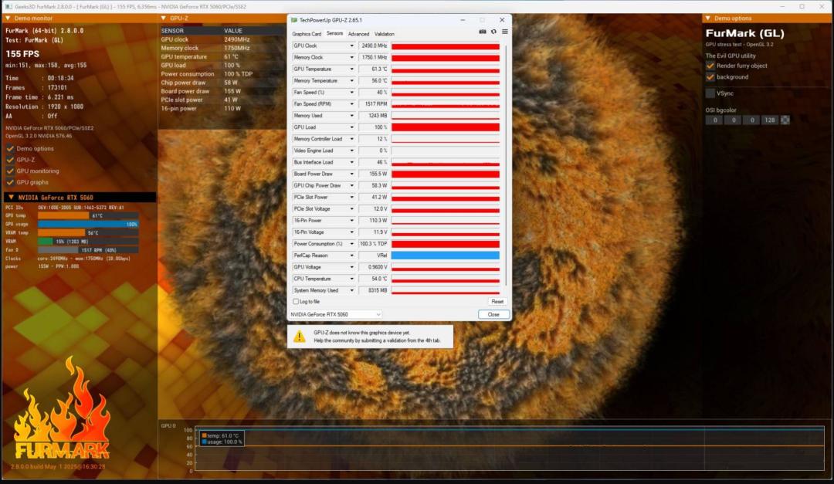
Task: Click the yellow warning icon in notice
Action: coord(300,337)
